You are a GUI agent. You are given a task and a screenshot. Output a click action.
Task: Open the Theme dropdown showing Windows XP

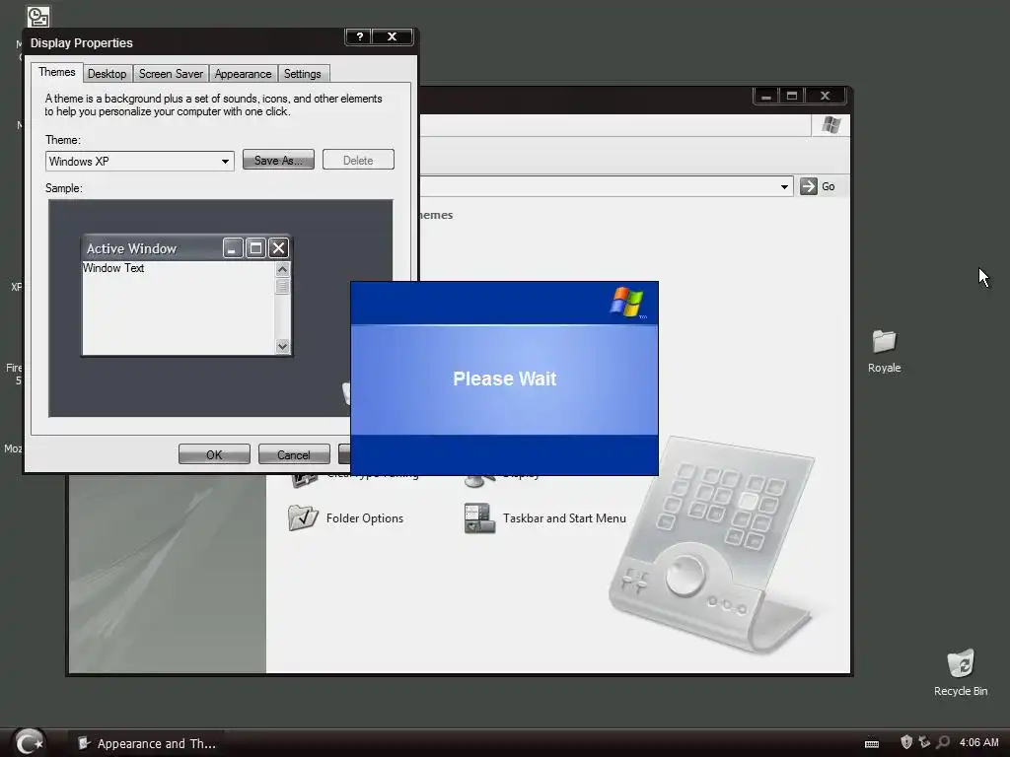click(139, 161)
